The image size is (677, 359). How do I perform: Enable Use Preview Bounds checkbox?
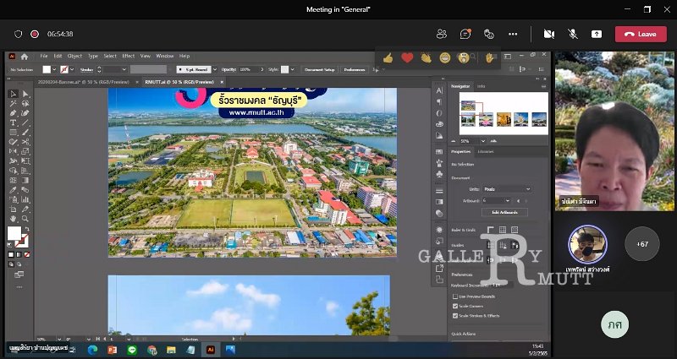click(455, 296)
